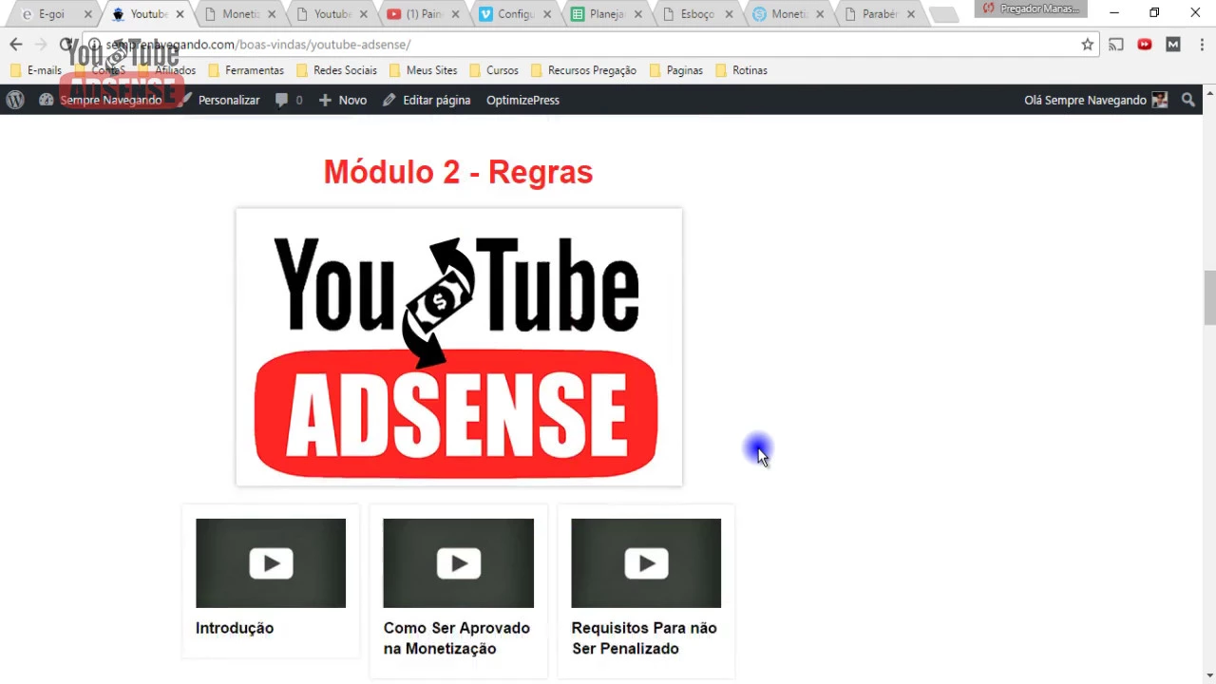Image resolution: width=1216 pixels, height=684 pixels.
Task: Switch to the Esboço tab
Action: coord(697,14)
